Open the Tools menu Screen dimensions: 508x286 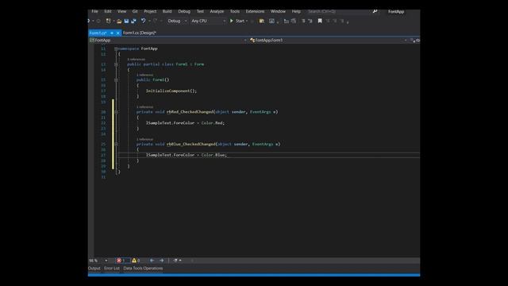click(235, 11)
